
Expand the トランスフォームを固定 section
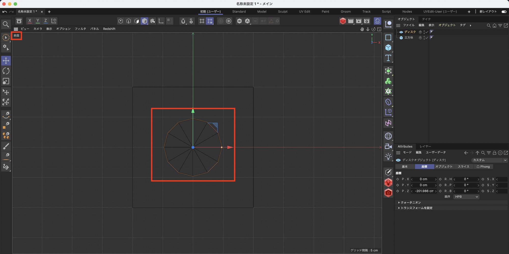click(416, 208)
